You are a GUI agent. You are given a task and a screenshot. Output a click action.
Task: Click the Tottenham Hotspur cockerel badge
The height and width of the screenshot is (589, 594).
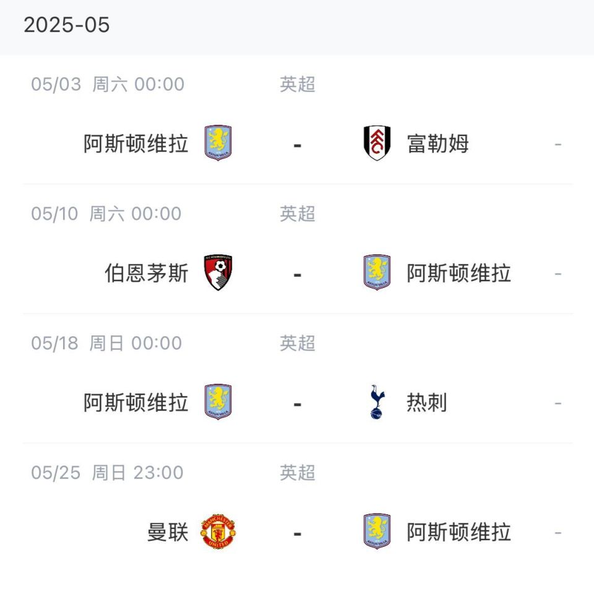[376, 402]
